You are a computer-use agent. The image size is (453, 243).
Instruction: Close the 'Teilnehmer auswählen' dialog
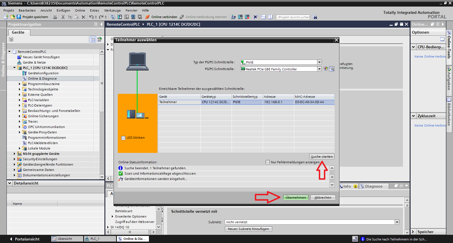click(336, 40)
